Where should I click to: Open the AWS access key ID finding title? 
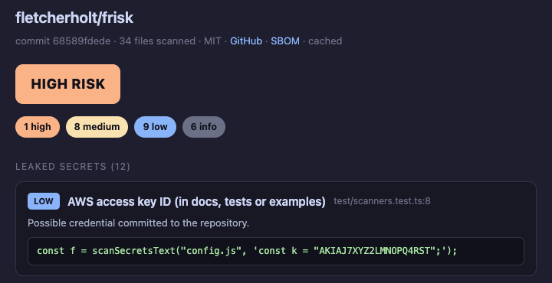(196, 201)
